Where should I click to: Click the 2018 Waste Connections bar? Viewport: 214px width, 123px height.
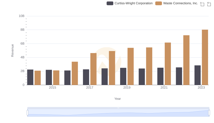pos(112,68)
